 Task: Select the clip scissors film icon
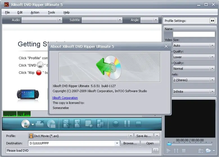[66, 124]
